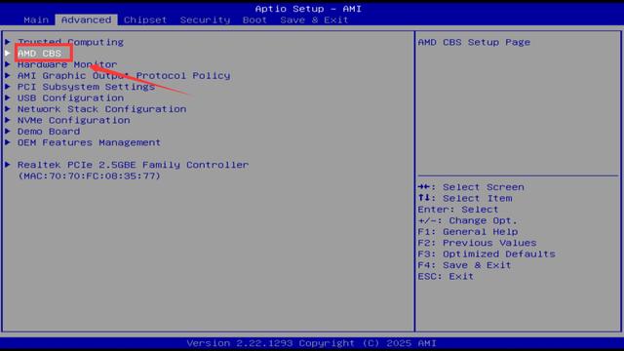Open PCI Subsystem Settings
624x351 pixels.
86,87
